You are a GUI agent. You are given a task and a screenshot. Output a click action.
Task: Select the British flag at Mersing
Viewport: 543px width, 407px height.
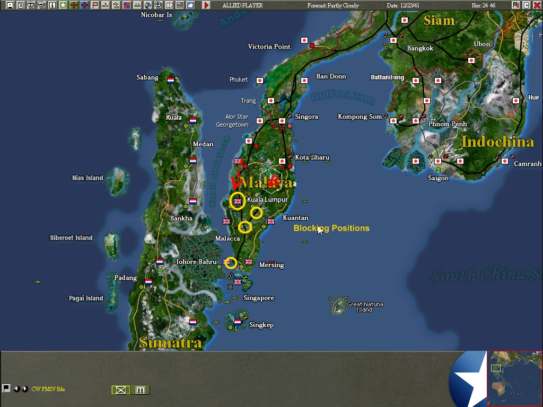[249, 262]
